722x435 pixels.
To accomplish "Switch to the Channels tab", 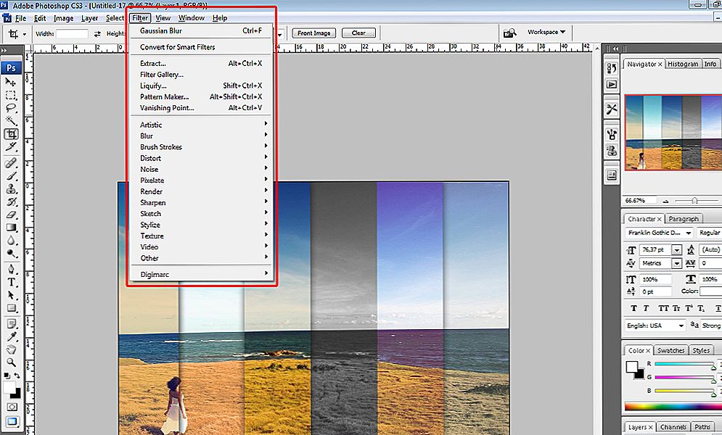I will pyautogui.click(x=673, y=427).
